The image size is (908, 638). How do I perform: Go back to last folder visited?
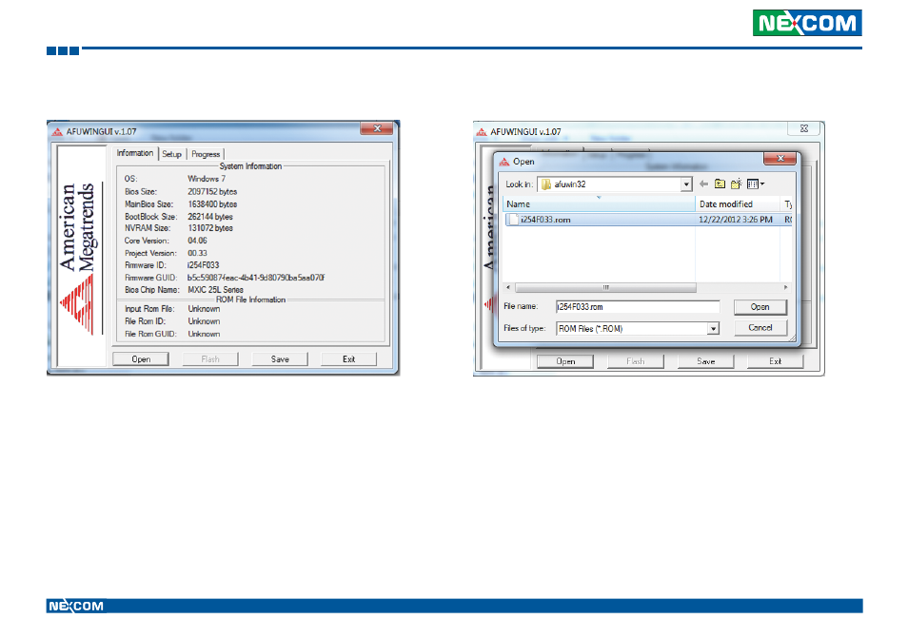[x=703, y=184]
